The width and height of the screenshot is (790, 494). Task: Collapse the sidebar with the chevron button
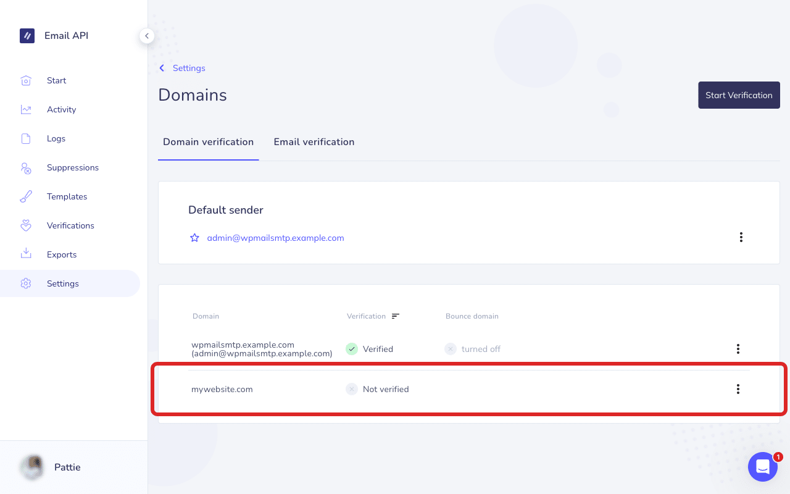tap(146, 36)
